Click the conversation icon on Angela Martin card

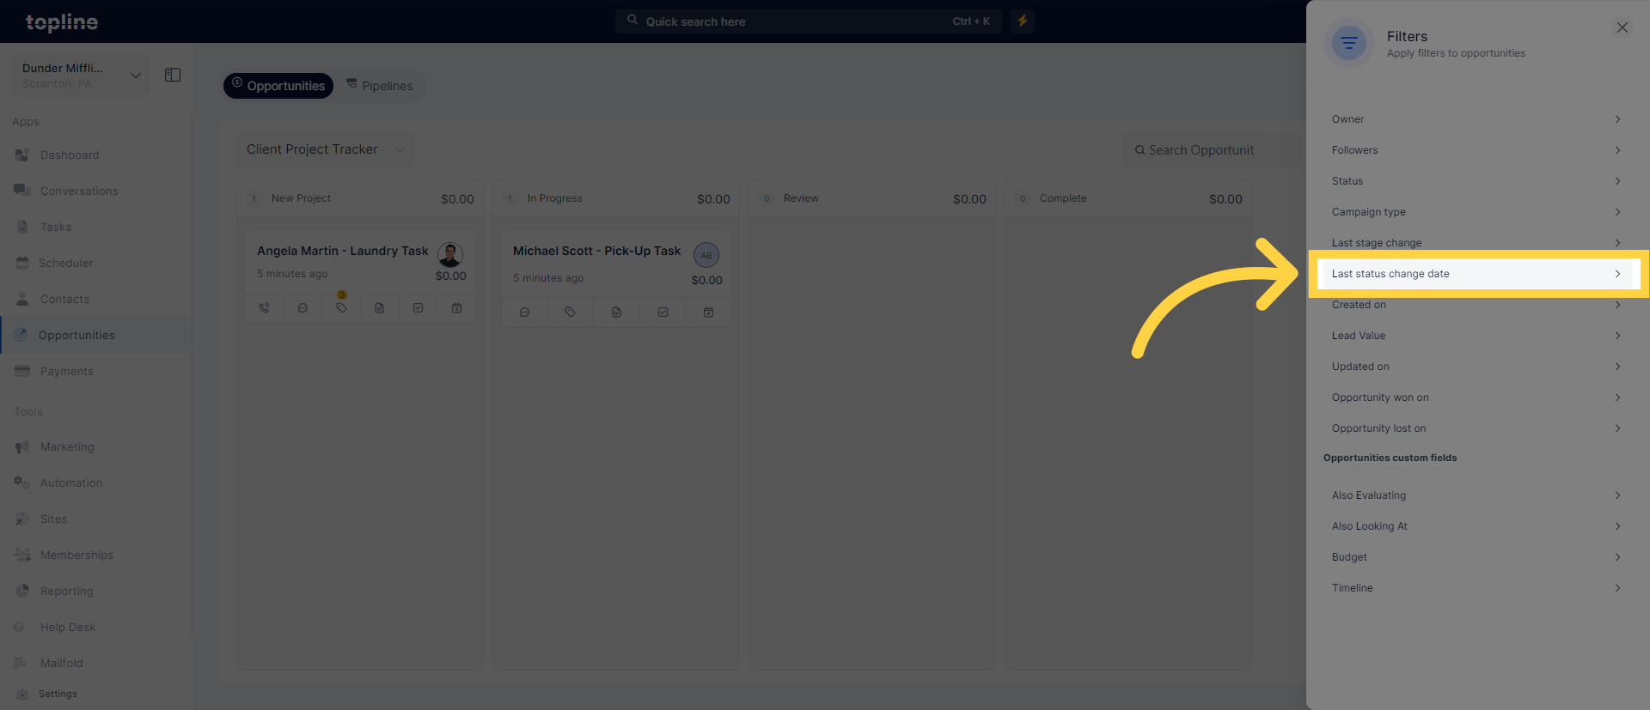coord(302,308)
